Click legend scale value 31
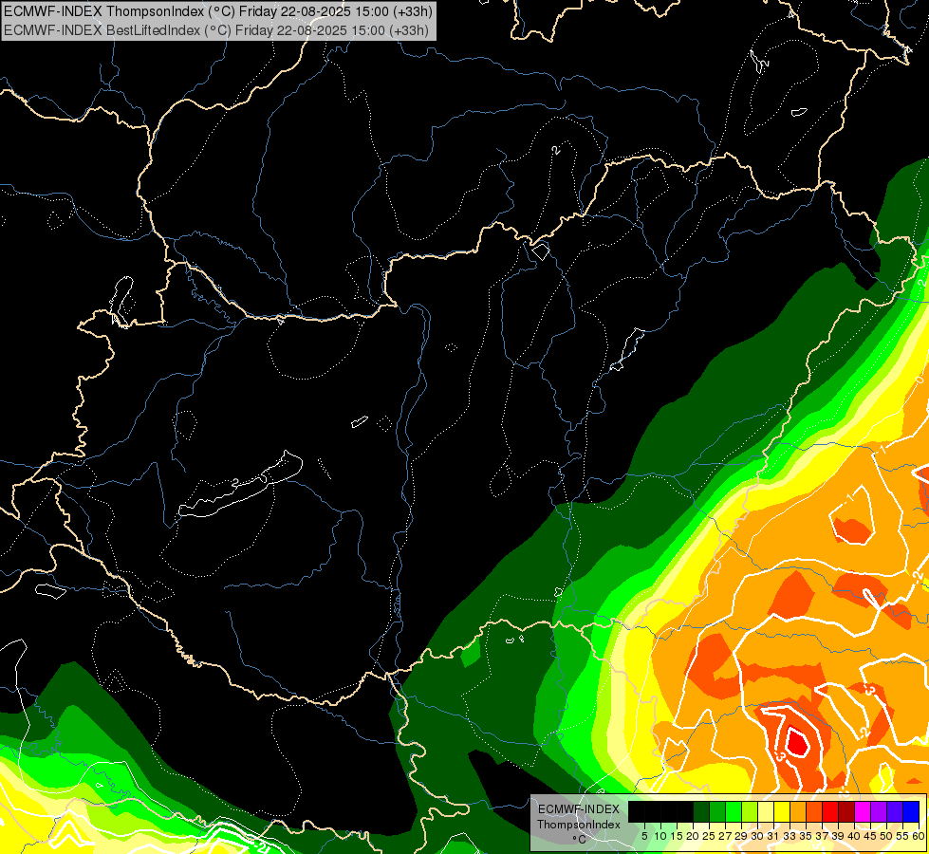 773,836
